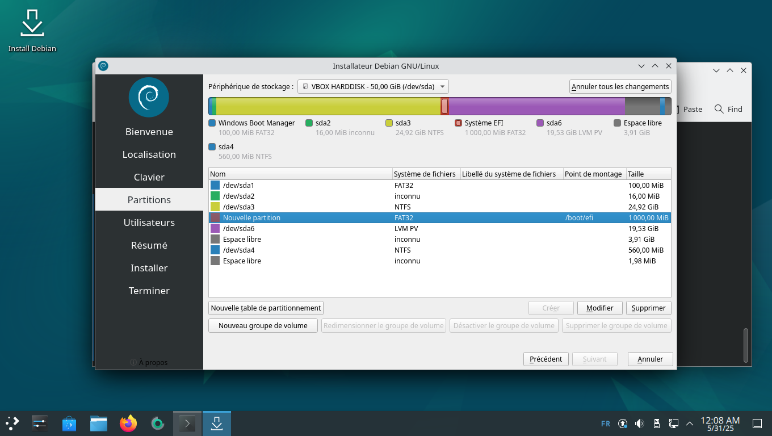Click the Debian swirl logo in title bar

tap(103, 66)
